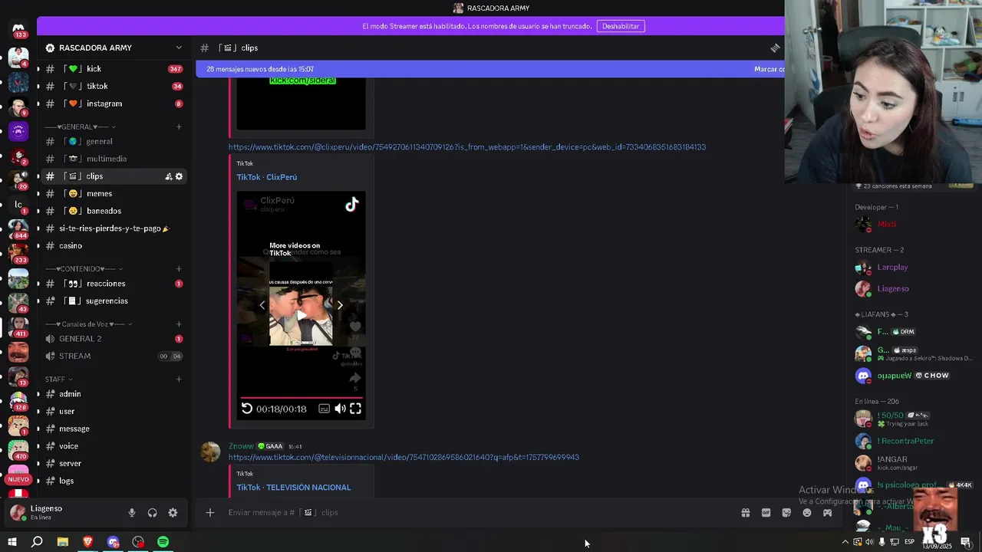Collapse the CONTENIDO category
Screen dimensions: 982x552
pos(84,269)
